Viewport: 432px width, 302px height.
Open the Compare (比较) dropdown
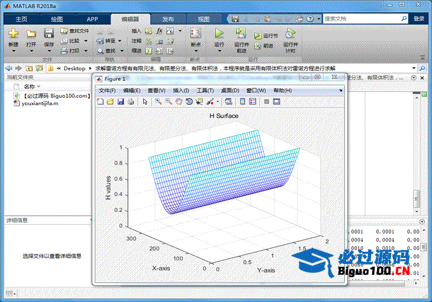pos(86,40)
